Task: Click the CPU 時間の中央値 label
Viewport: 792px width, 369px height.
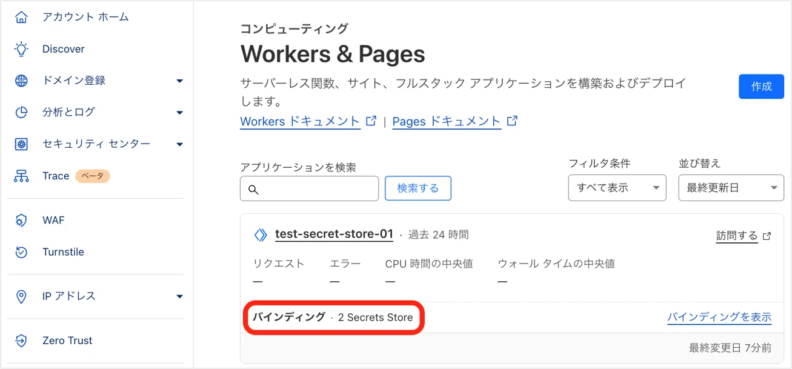Action: pos(429,264)
